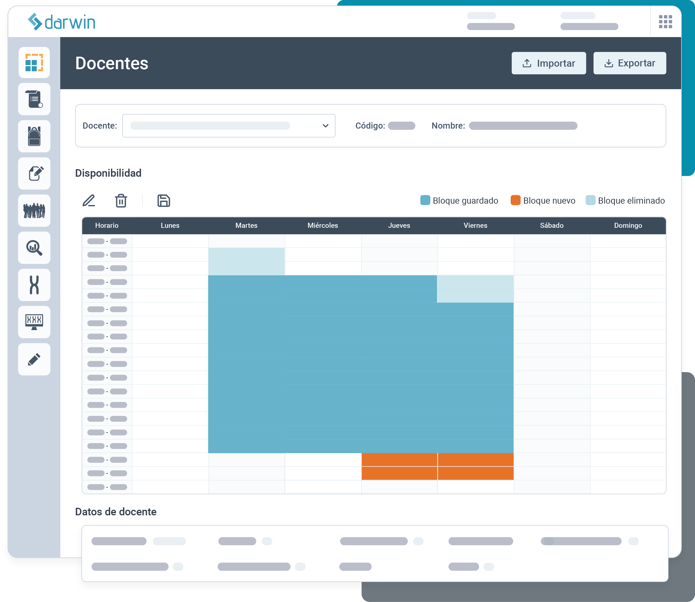
Task: Click the light deleted block on Martes
Action: (247, 261)
